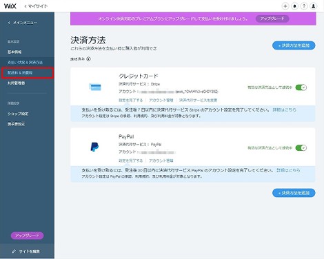Click 設定を完了する under クレジットカード
Image resolution: width=324 pixels, height=259 pixels.
point(131,101)
